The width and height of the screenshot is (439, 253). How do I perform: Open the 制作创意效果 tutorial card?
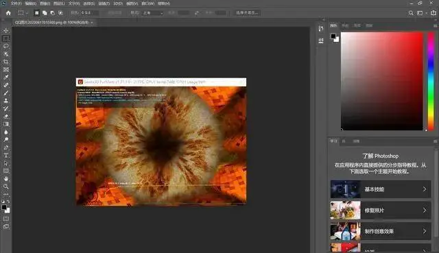[381, 231]
